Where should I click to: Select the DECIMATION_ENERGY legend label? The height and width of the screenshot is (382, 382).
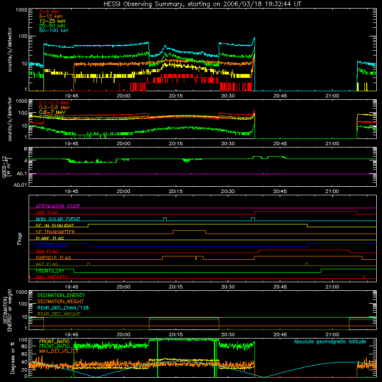pyautogui.click(x=61, y=295)
